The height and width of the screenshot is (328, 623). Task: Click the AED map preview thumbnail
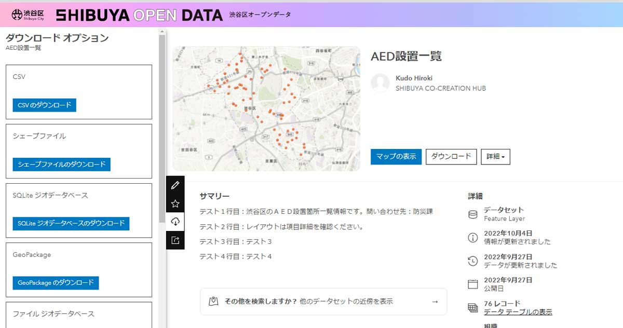click(x=266, y=107)
